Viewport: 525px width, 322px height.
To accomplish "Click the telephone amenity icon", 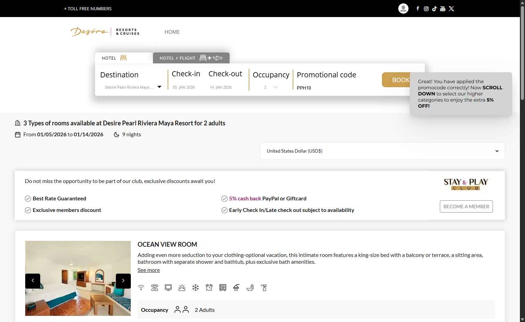I will coord(155,288).
